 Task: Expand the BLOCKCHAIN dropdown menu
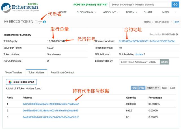(x=86, y=12)
